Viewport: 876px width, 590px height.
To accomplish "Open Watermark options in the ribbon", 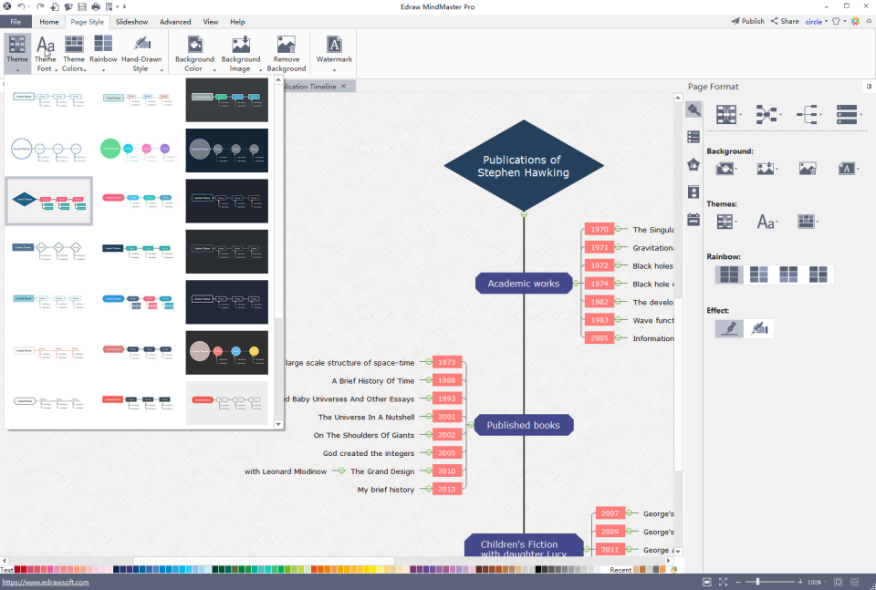I will coord(334,53).
